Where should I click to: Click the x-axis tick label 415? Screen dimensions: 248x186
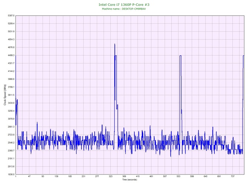coord(138,176)
